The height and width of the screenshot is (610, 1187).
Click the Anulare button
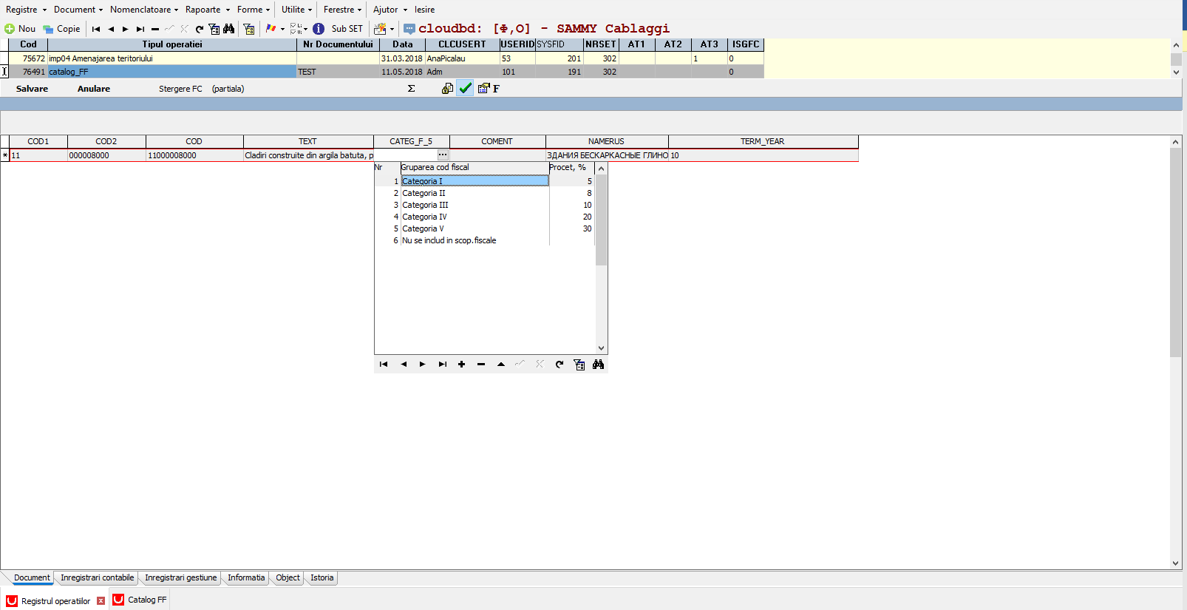[x=94, y=89]
